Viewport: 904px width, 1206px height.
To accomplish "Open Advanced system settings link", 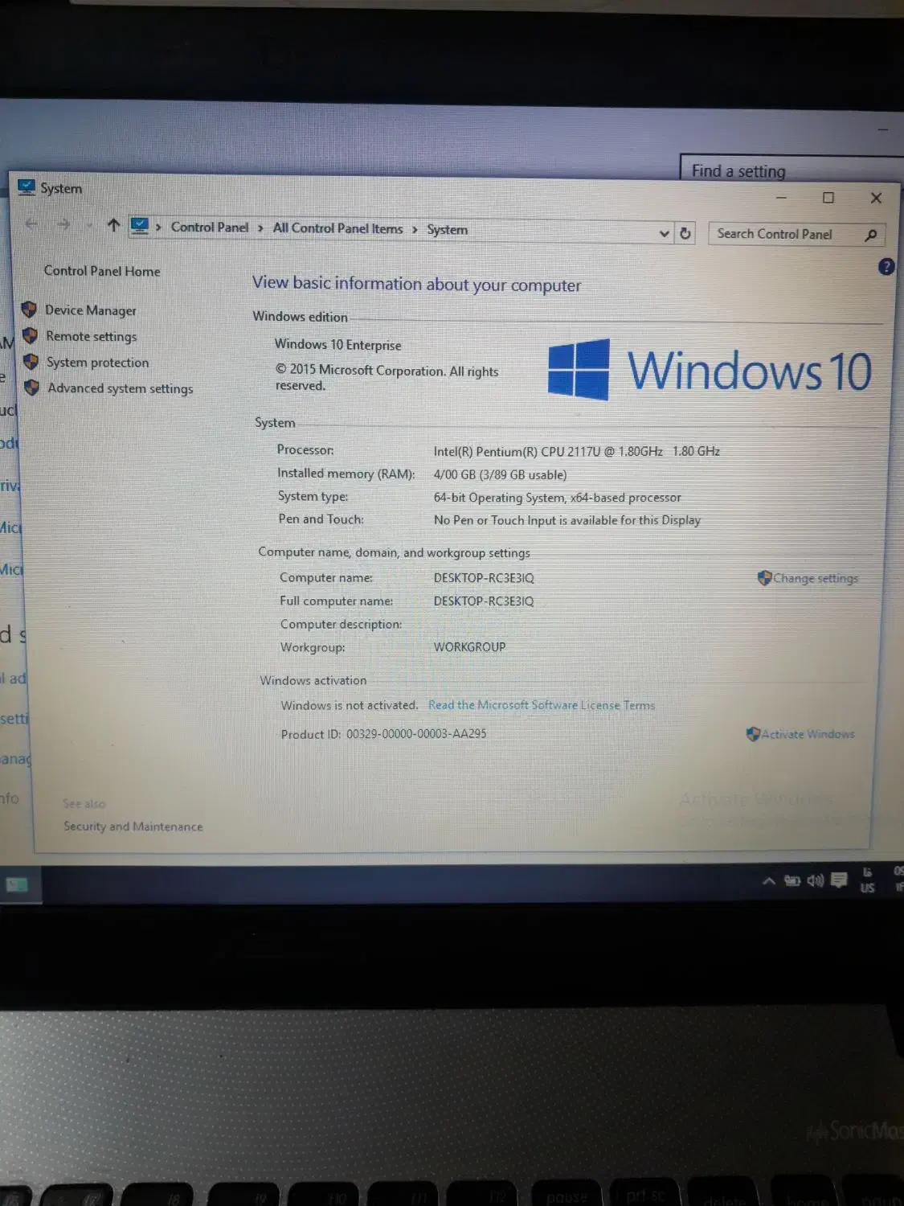I will coord(121,388).
